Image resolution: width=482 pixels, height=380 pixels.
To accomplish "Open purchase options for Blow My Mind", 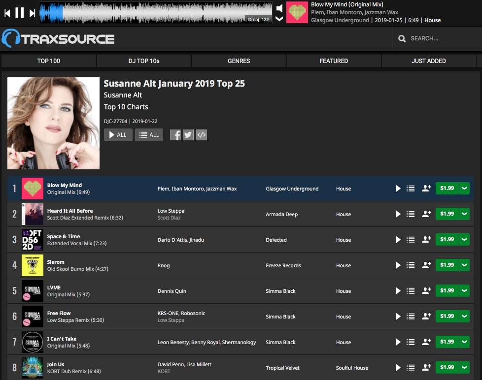I will [464, 188].
